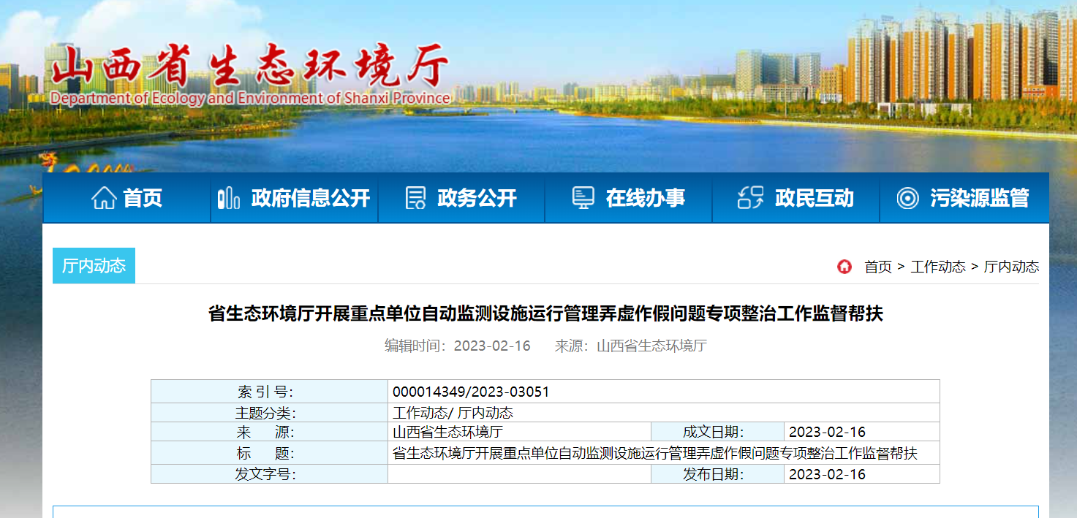Screen dimensions: 1077x518
Task: Open the 政民互动 menu item
Action: click(796, 198)
